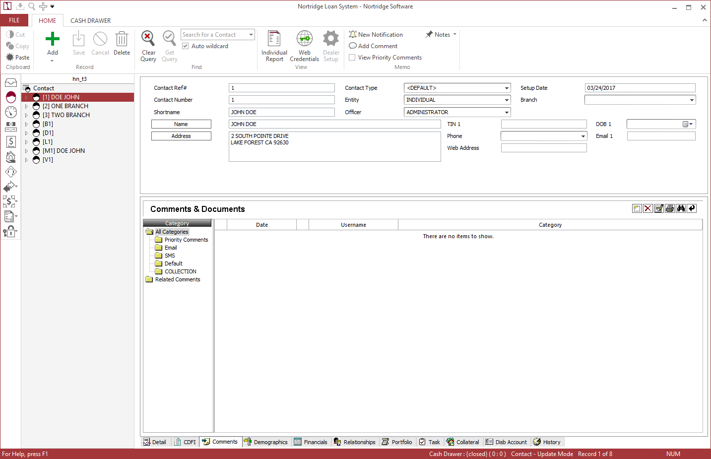The width and height of the screenshot is (711, 459).
Task: Click the Address button
Action: [x=181, y=136]
